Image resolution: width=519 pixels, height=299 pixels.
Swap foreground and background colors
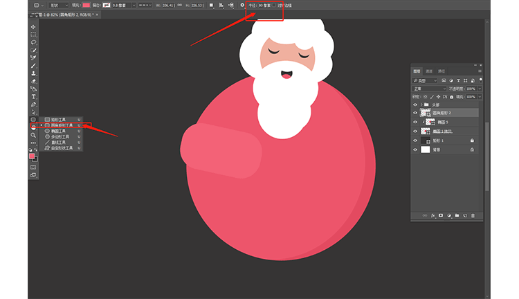36,150
